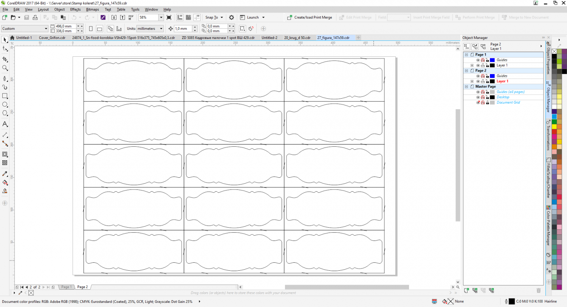Click the Print icon in the toolbar
The image size is (567, 307).
tap(35, 17)
